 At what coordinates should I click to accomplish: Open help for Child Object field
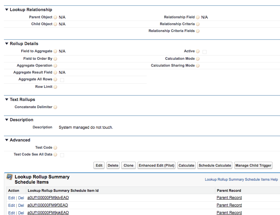(55, 24)
